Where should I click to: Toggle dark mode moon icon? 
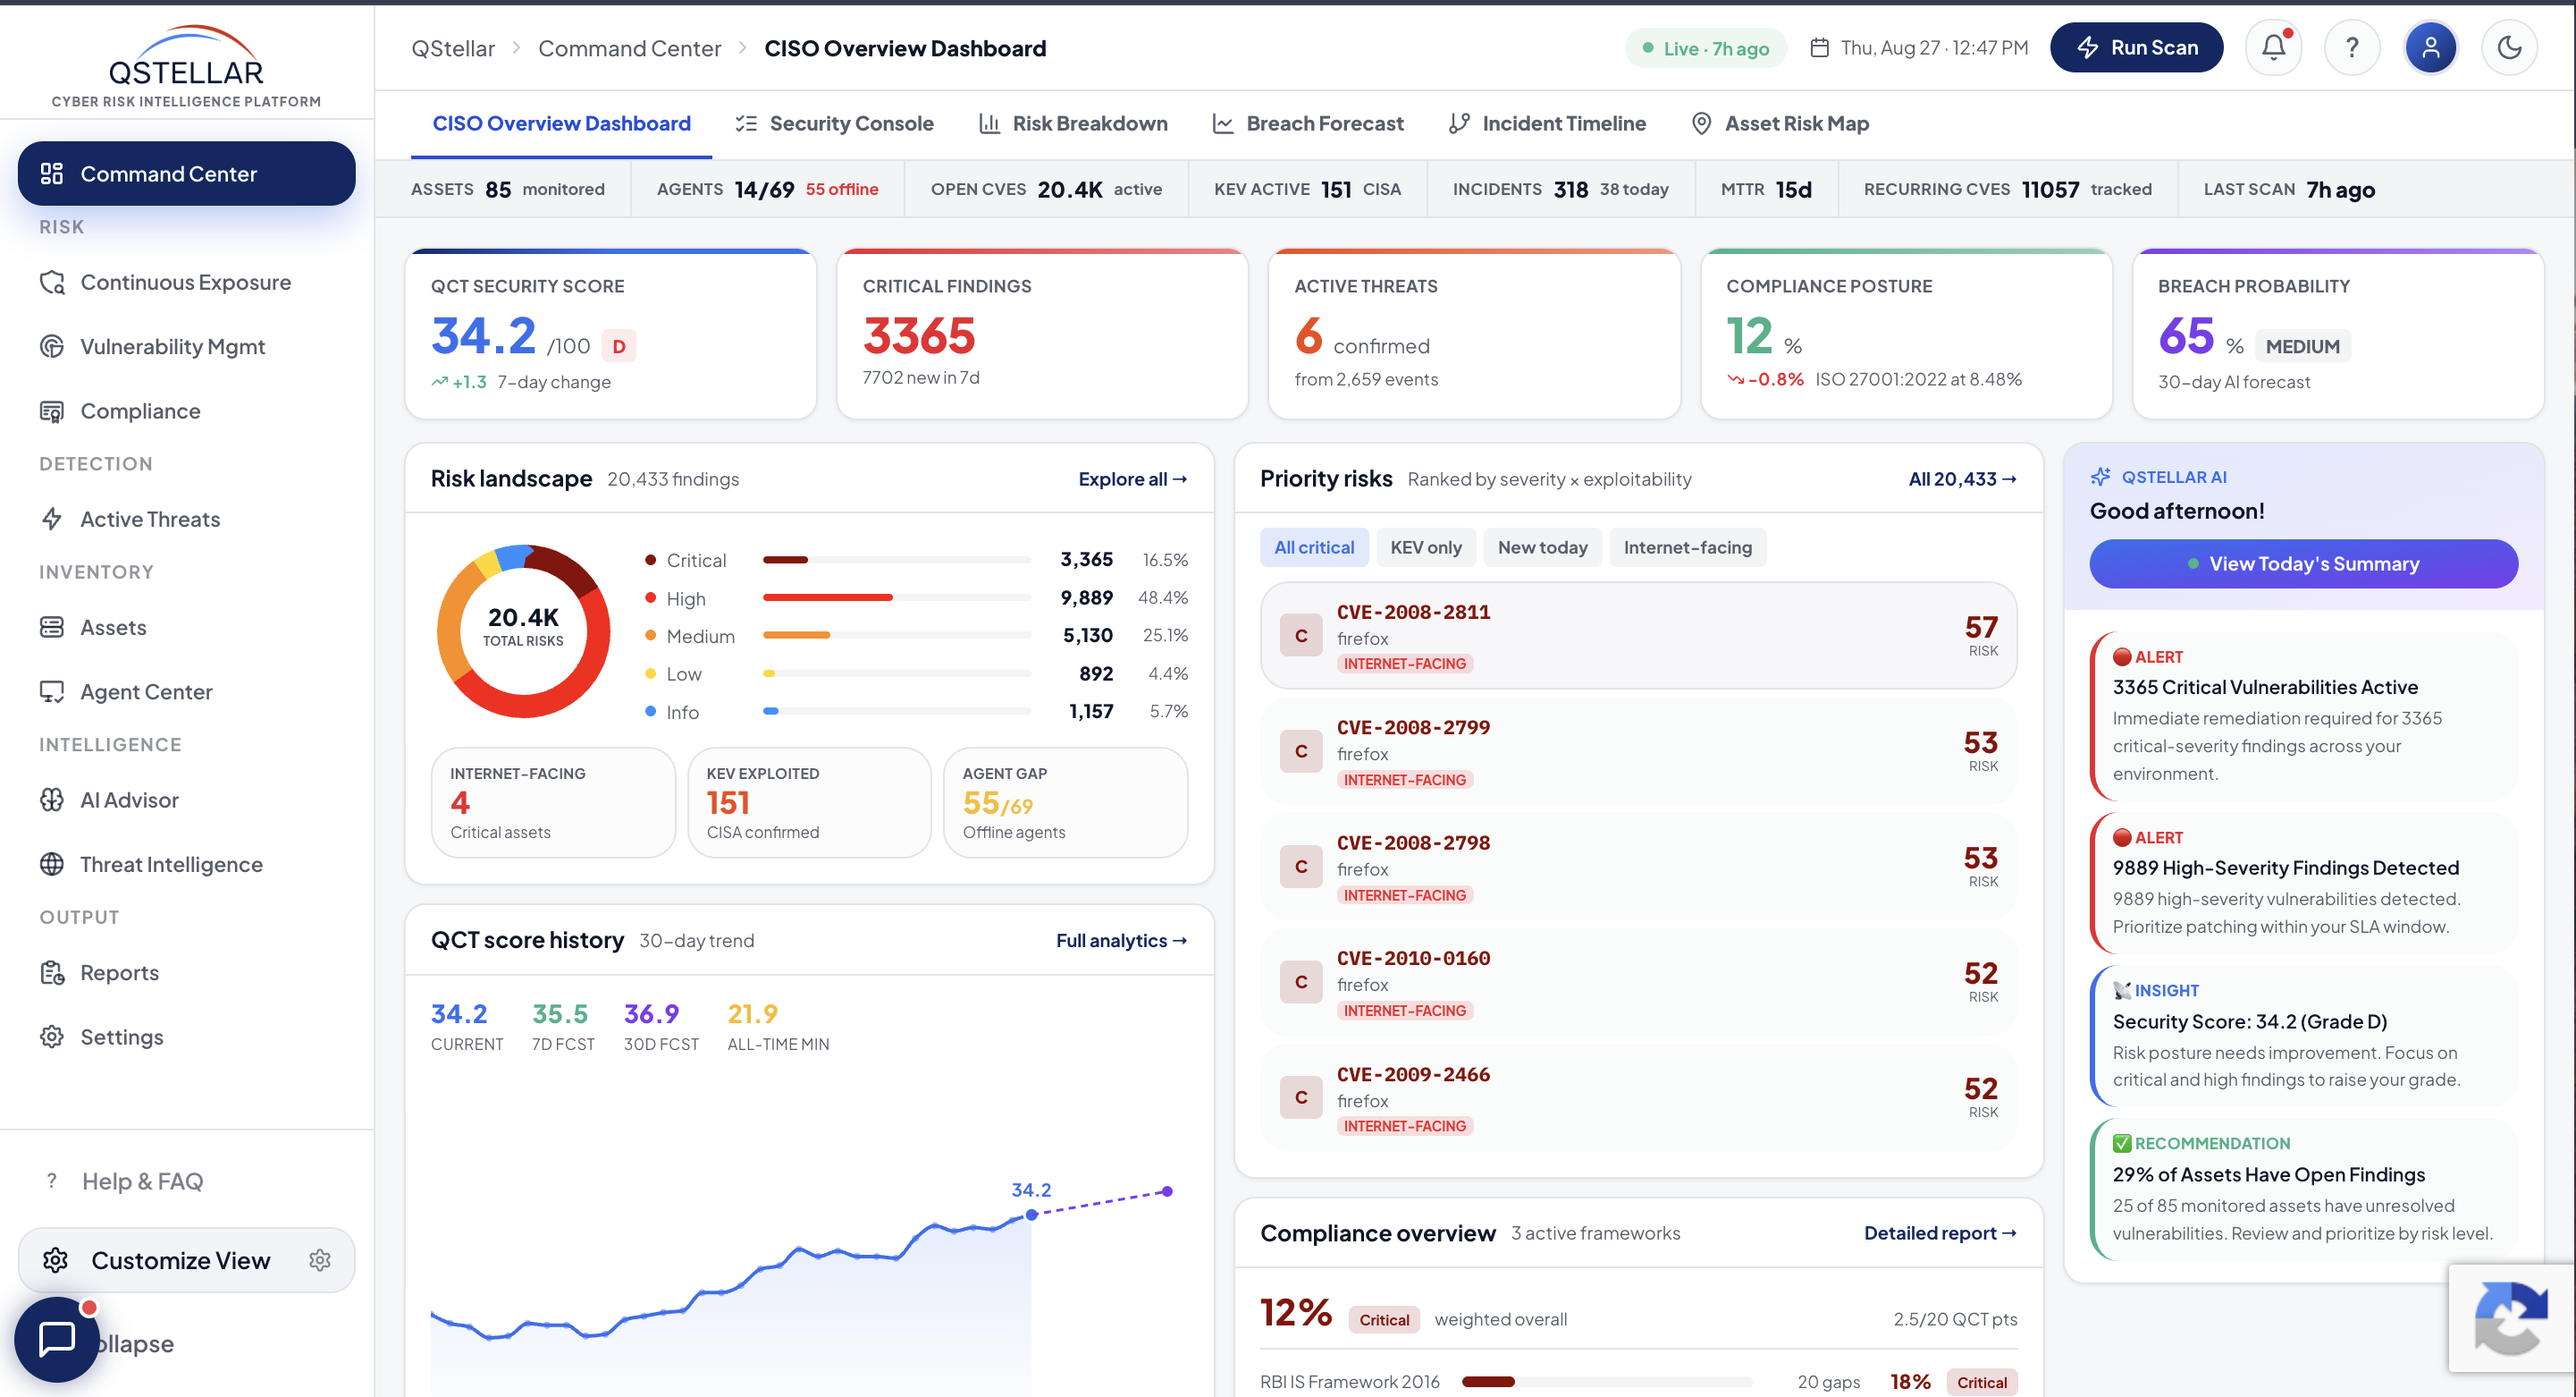tap(2509, 47)
